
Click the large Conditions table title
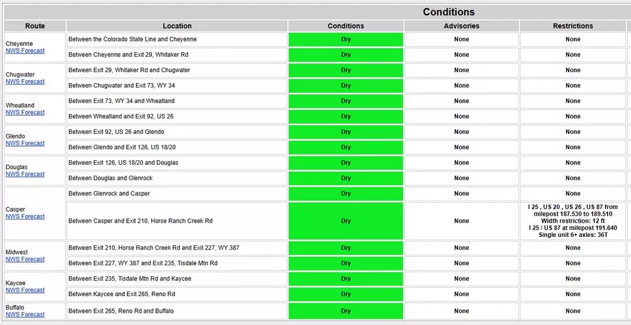coord(449,12)
